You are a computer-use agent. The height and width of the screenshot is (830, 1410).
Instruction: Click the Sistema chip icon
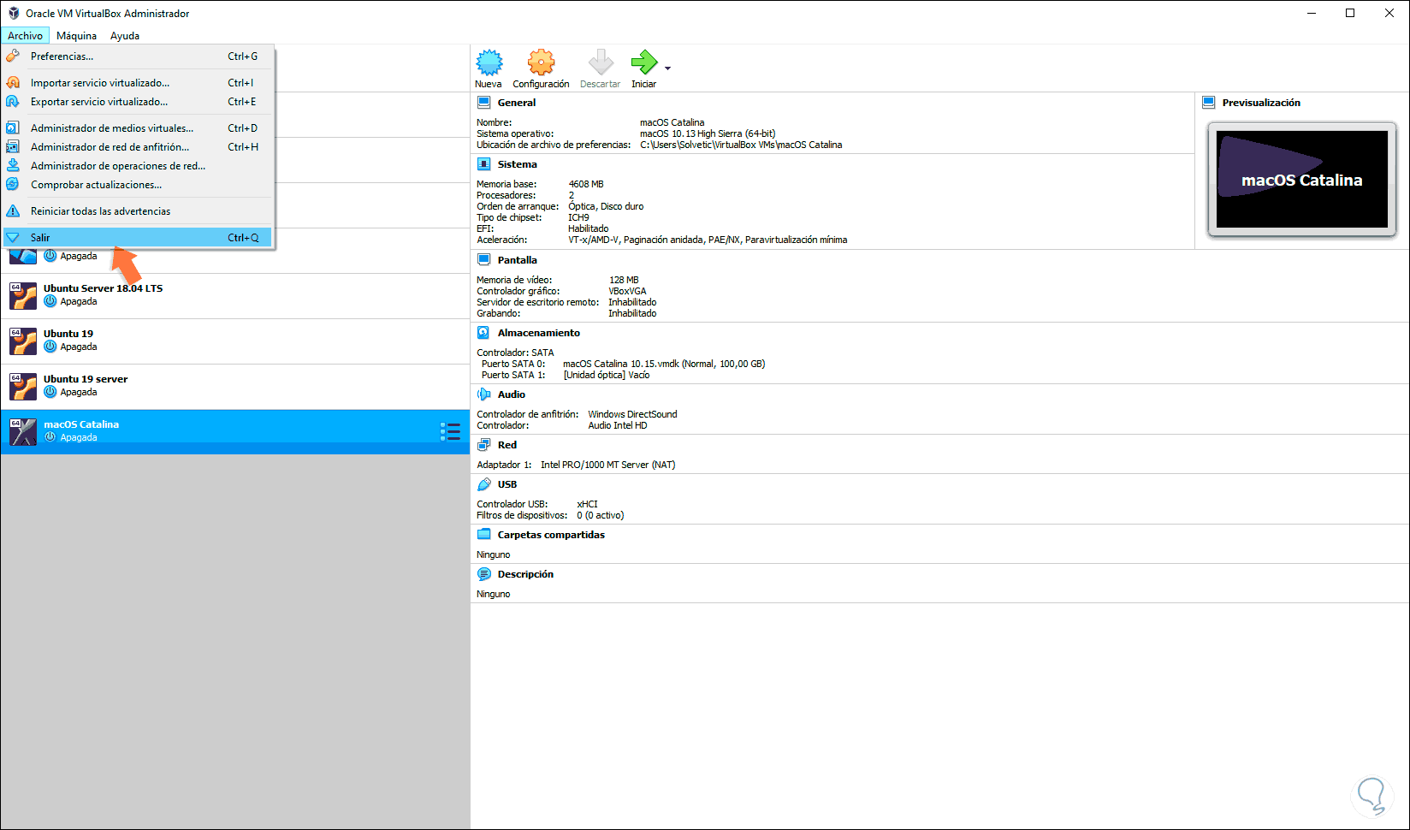483,164
